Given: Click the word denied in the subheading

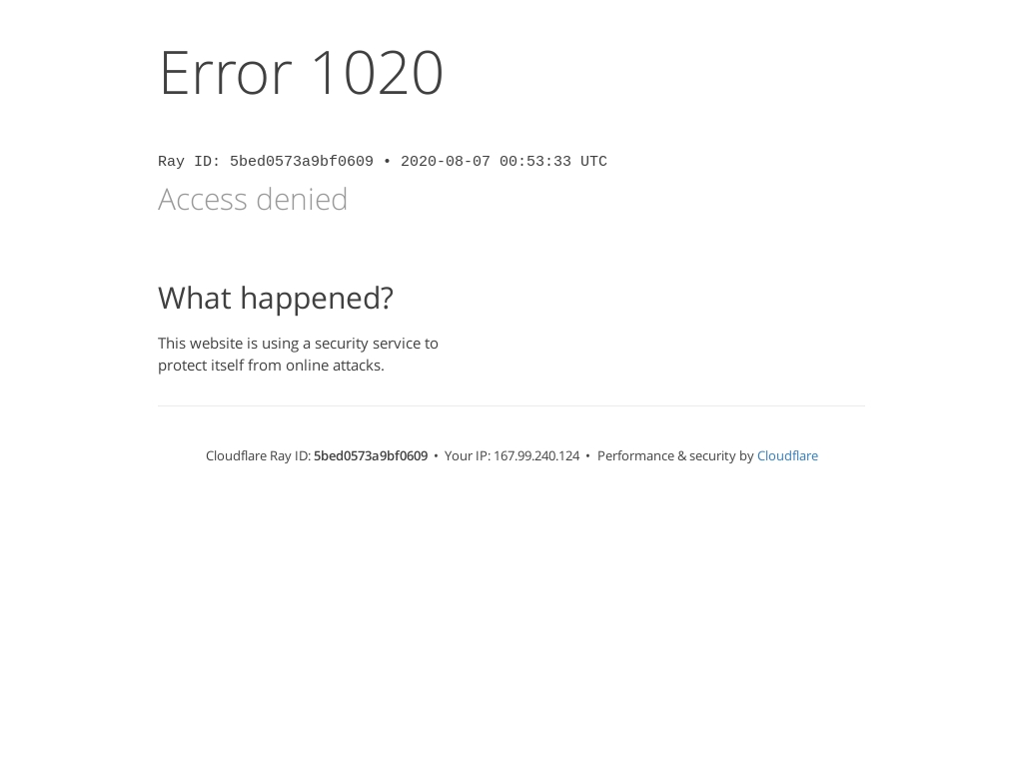Looking at the screenshot, I should tap(302, 200).
